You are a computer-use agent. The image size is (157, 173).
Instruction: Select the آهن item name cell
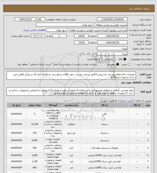(x=105, y=114)
